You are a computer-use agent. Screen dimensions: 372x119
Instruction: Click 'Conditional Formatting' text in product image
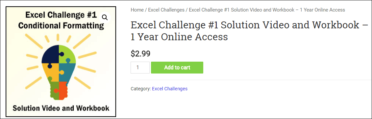[61, 26]
